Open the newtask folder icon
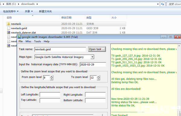This screenshot has height=116, width=181. [8, 24]
